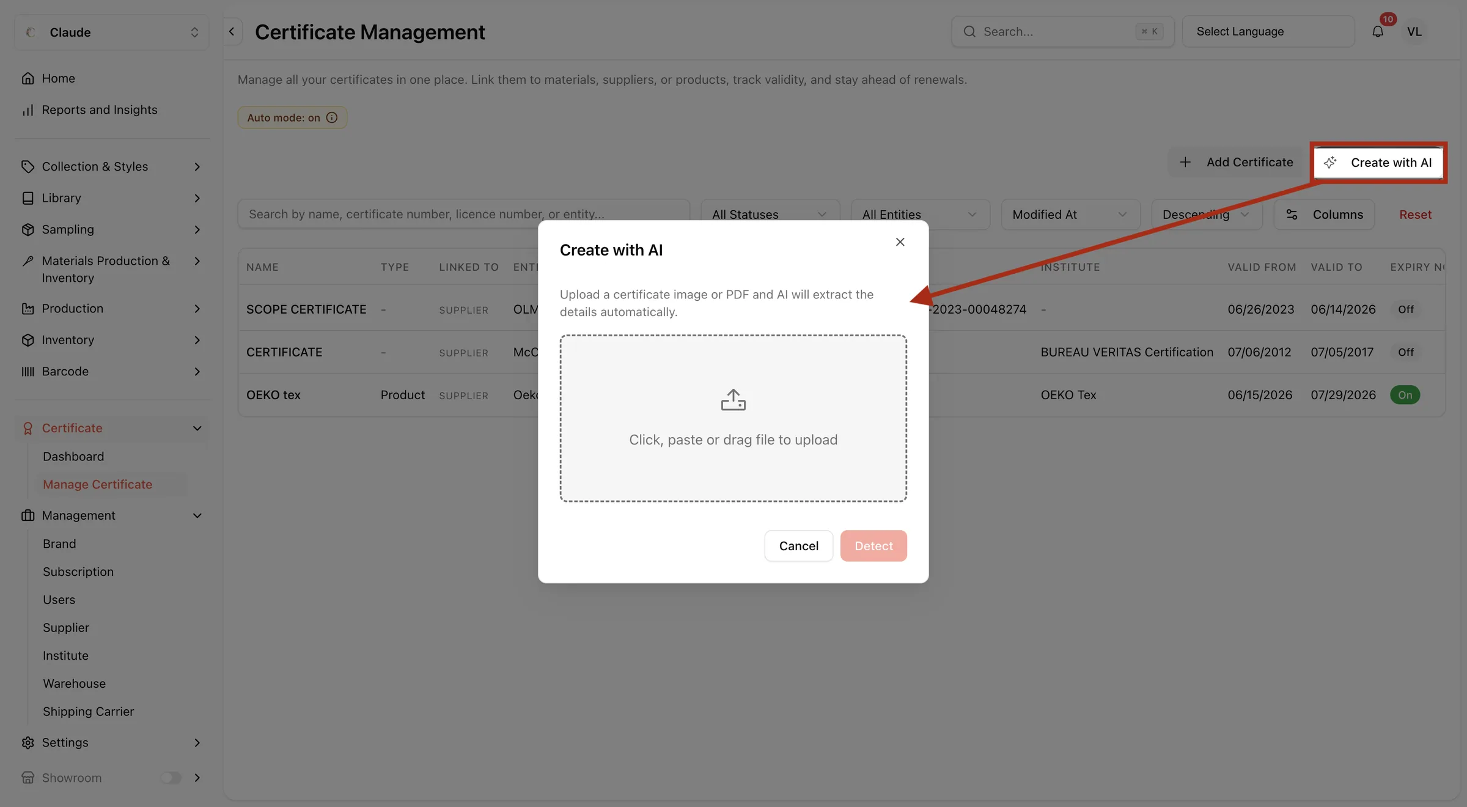This screenshot has width=1467, height=807.
Task: Click the Management briefcase icon
Action: pos(28,515)
